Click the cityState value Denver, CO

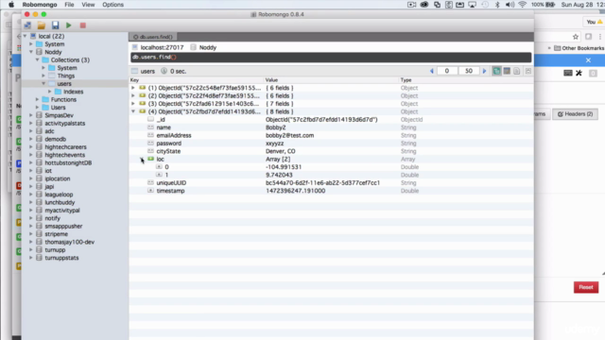[281, 151]
